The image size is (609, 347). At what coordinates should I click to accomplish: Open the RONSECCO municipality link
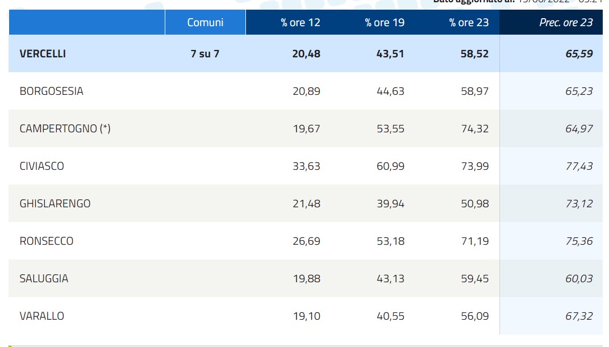tap(46, 241)
